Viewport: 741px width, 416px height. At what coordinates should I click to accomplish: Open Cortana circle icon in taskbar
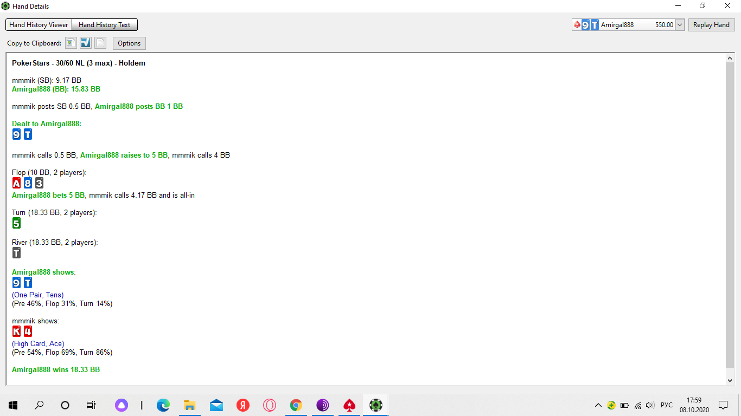pyautogui.click(x=65, y=405)
